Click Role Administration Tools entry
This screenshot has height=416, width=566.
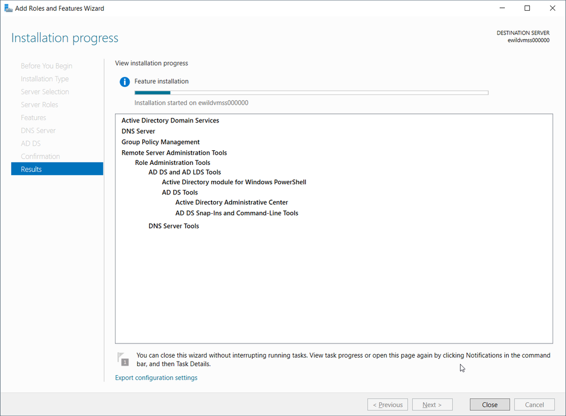(x=173, y=163)
